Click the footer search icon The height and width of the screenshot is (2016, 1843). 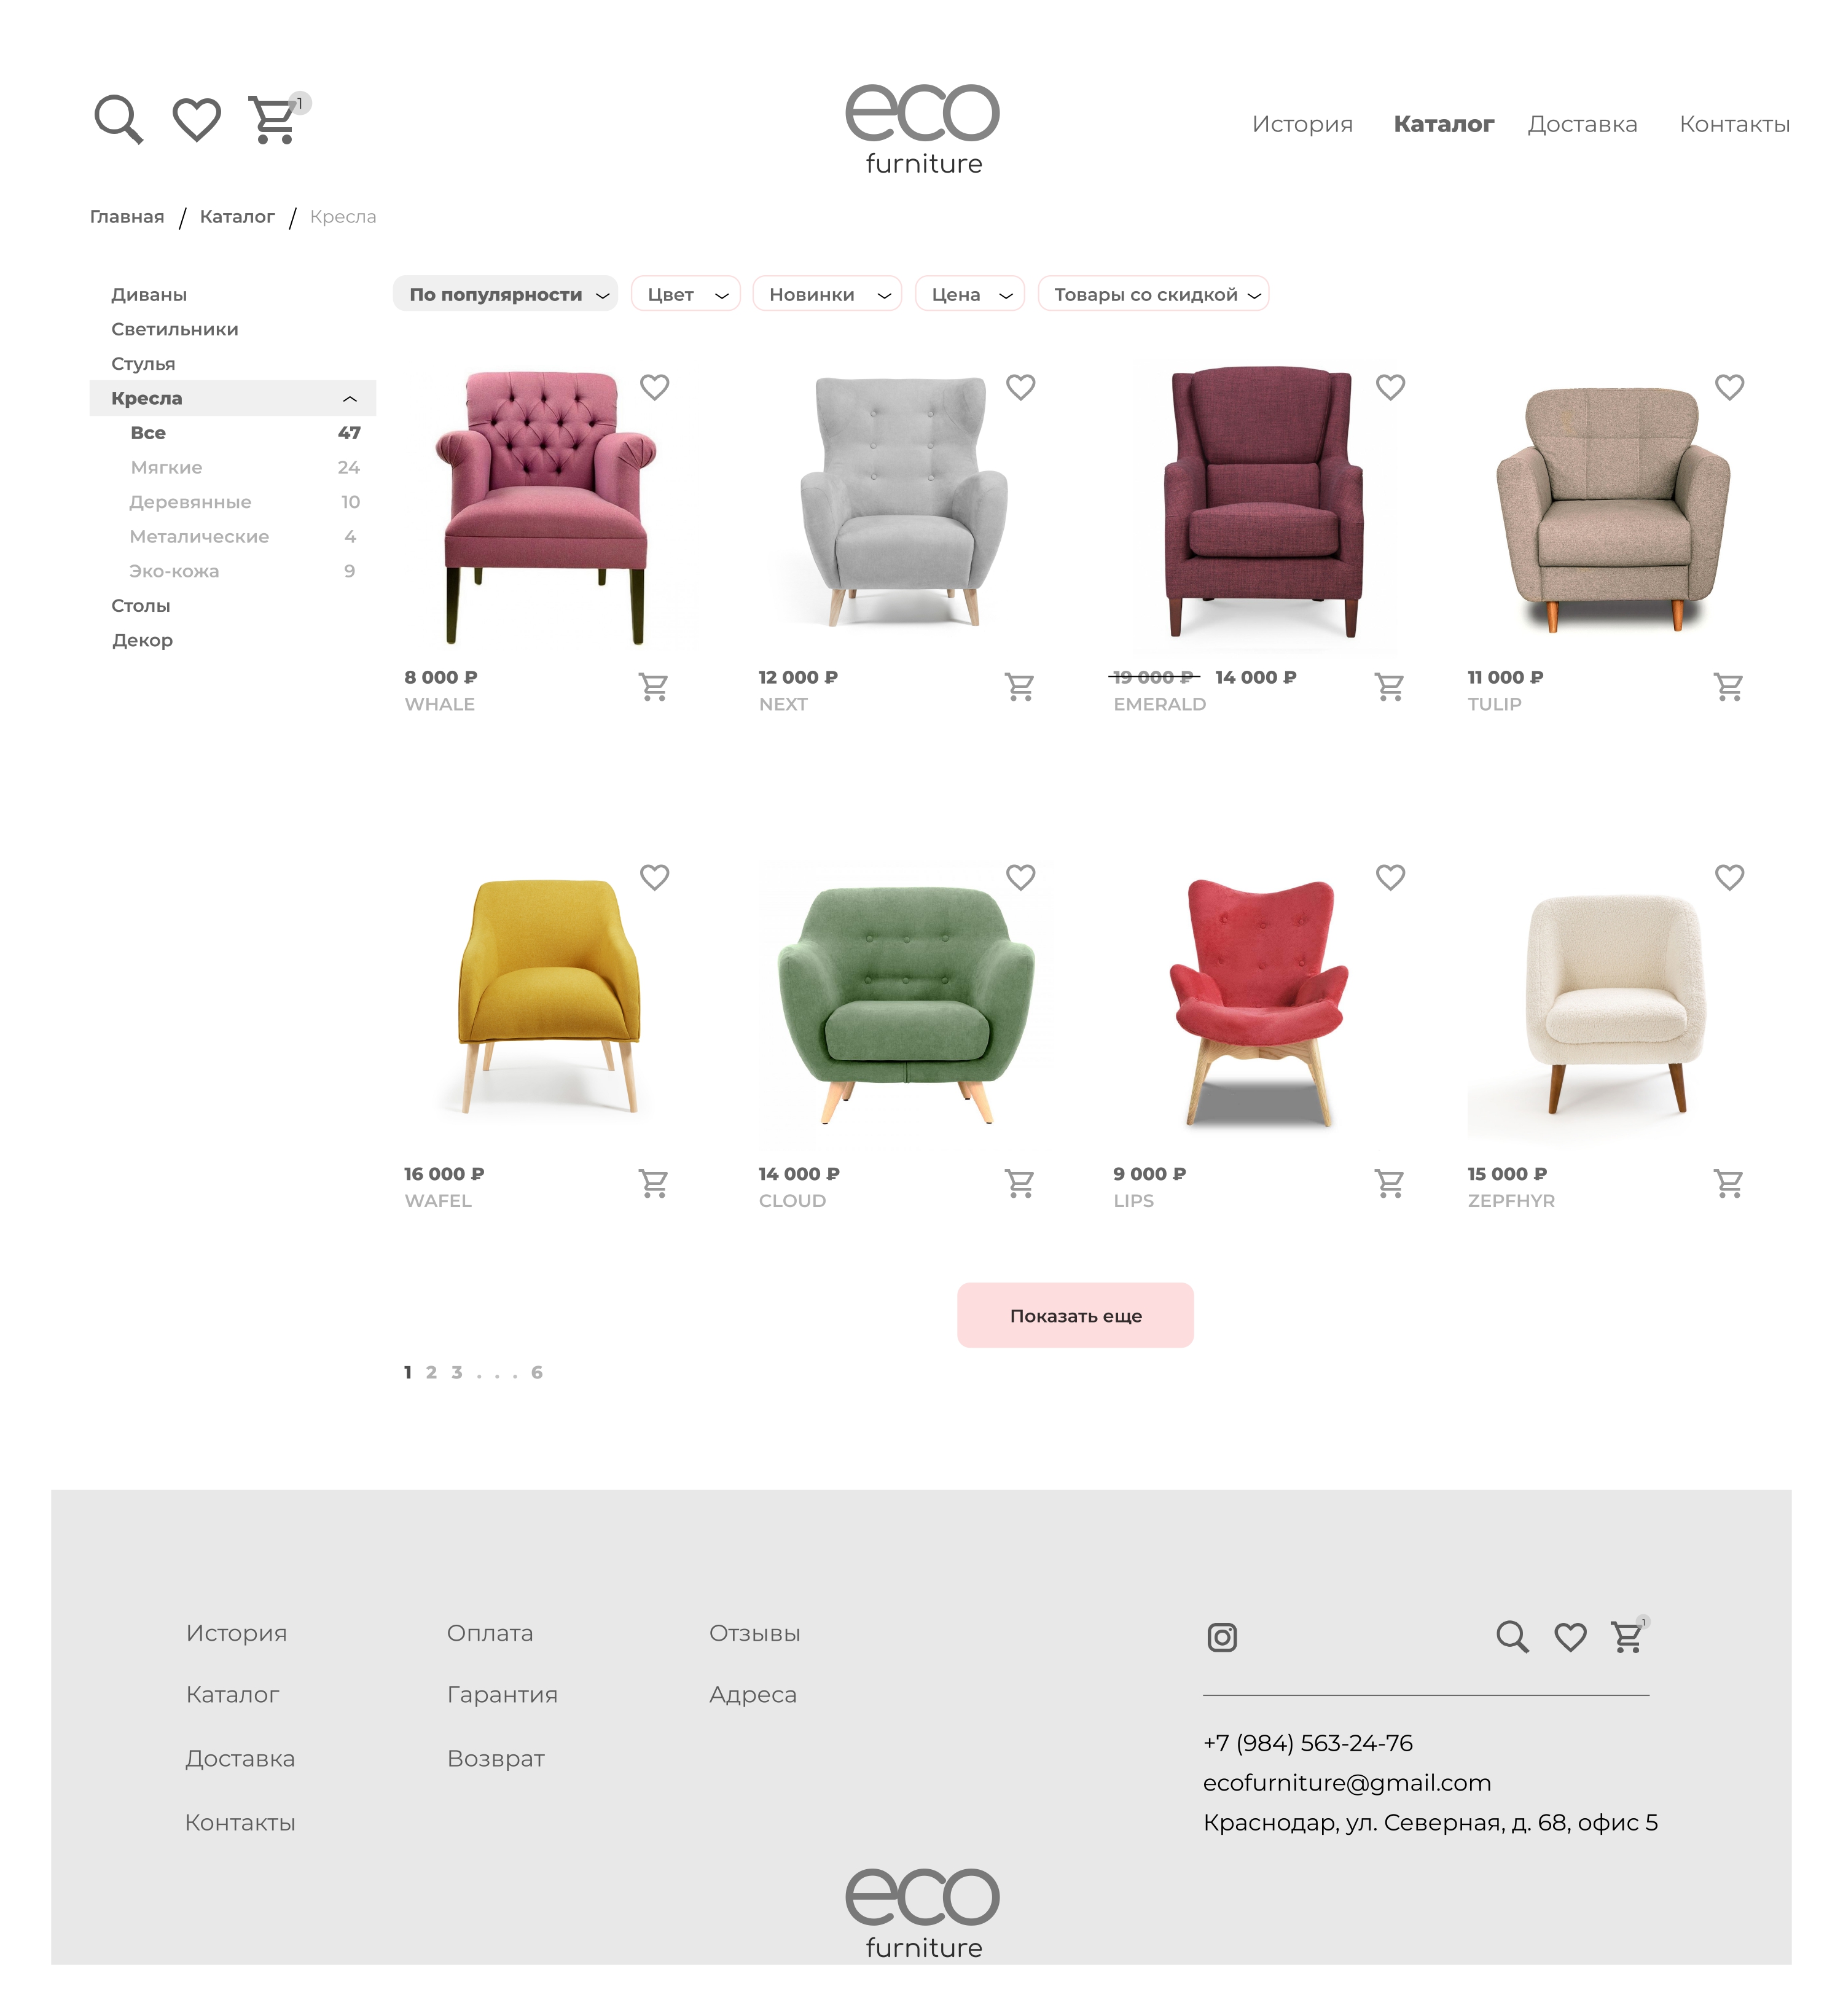1512,1637
